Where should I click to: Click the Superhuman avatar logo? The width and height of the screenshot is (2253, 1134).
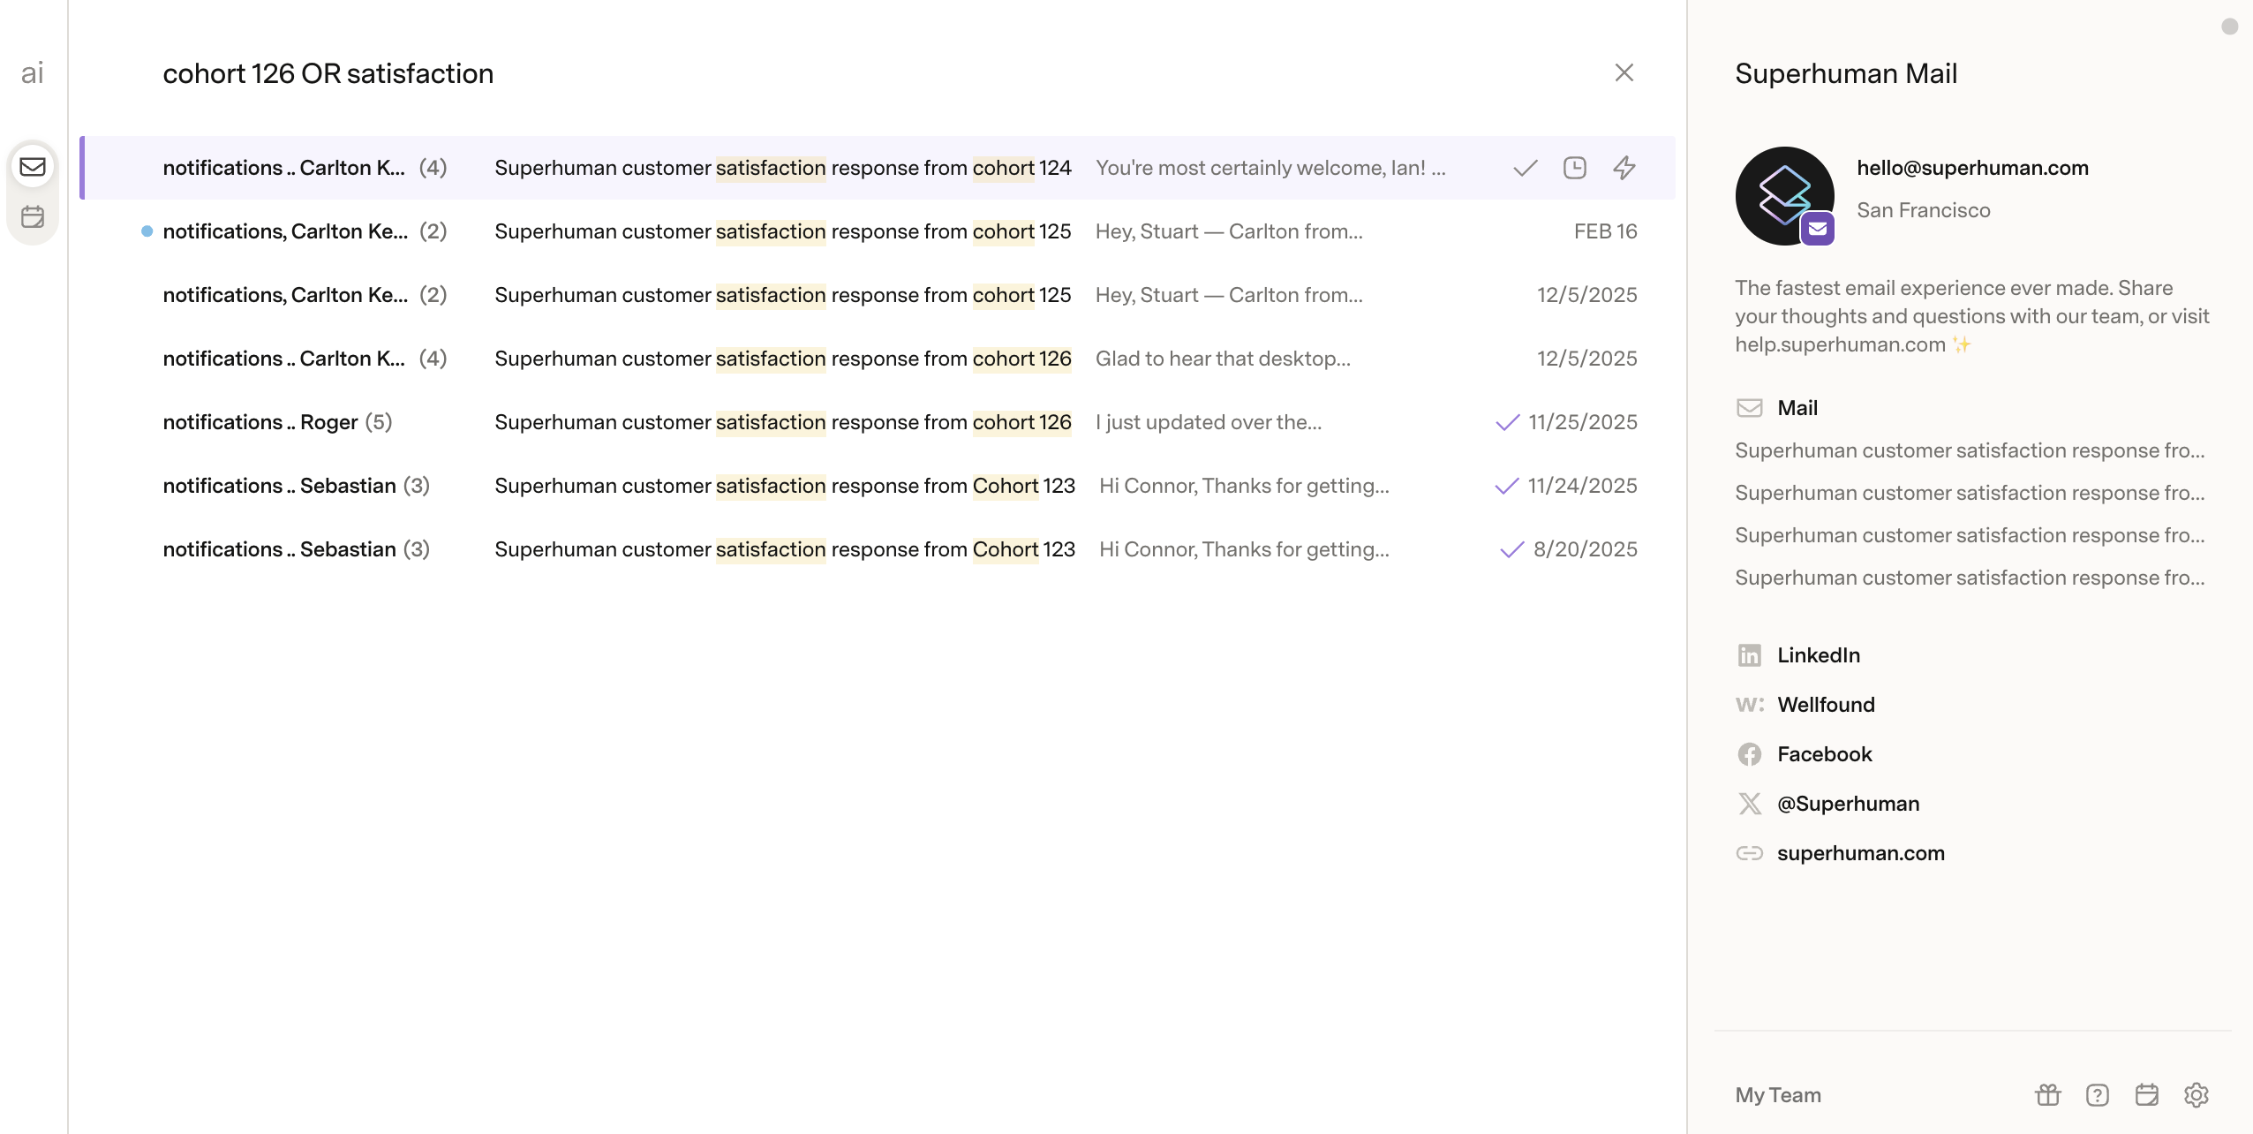[x=1785, y=196]
